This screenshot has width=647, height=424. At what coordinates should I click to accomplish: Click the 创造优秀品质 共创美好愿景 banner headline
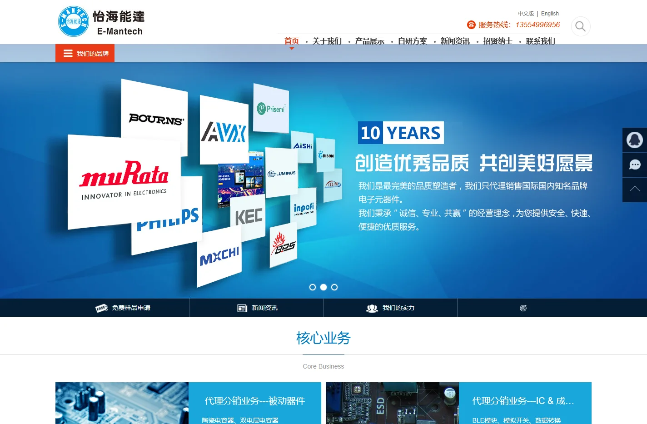(x=474, y=163)
